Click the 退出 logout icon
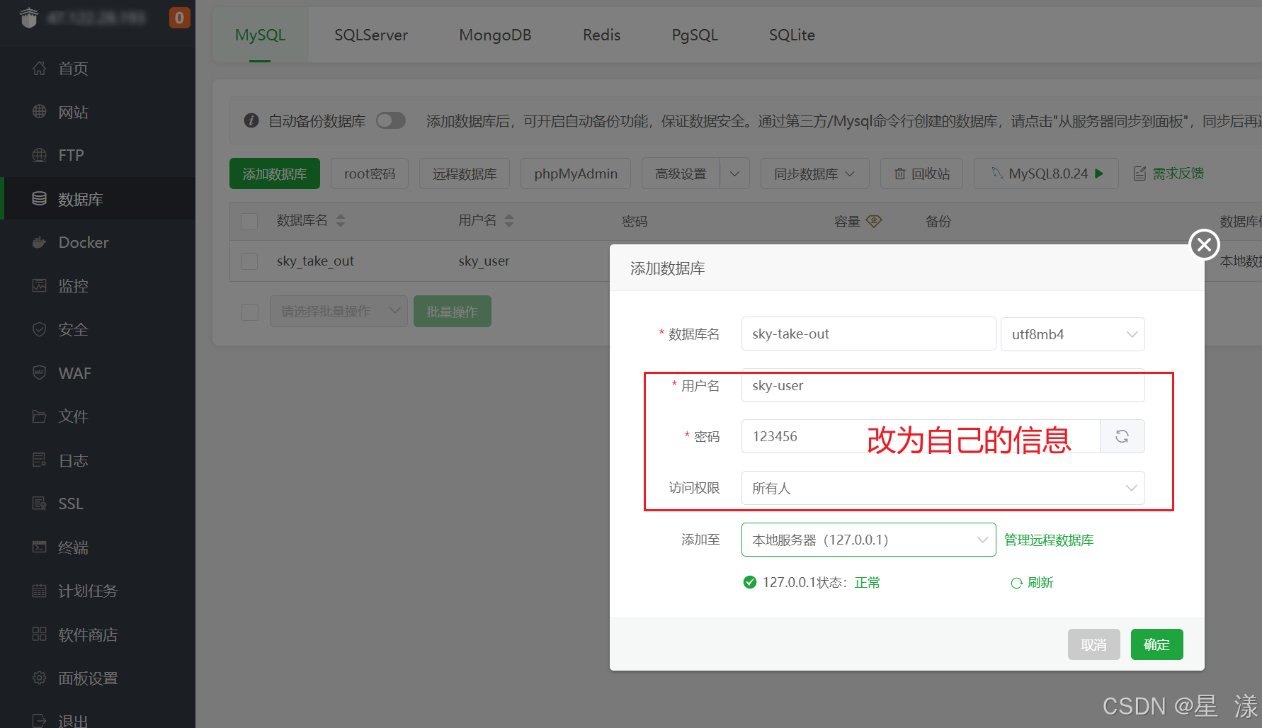Viewport: 1262px width, 728px height. (40, 721)
